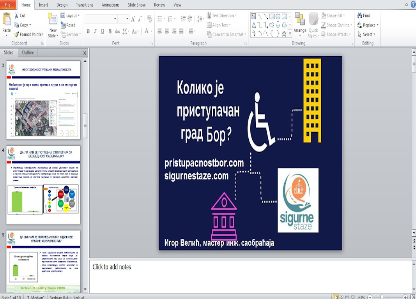
Task: Click the Paste icon in Clipboard group
Action: pyautogui.click(x=7, y=19)
